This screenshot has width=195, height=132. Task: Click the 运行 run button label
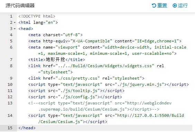[183, 6]
